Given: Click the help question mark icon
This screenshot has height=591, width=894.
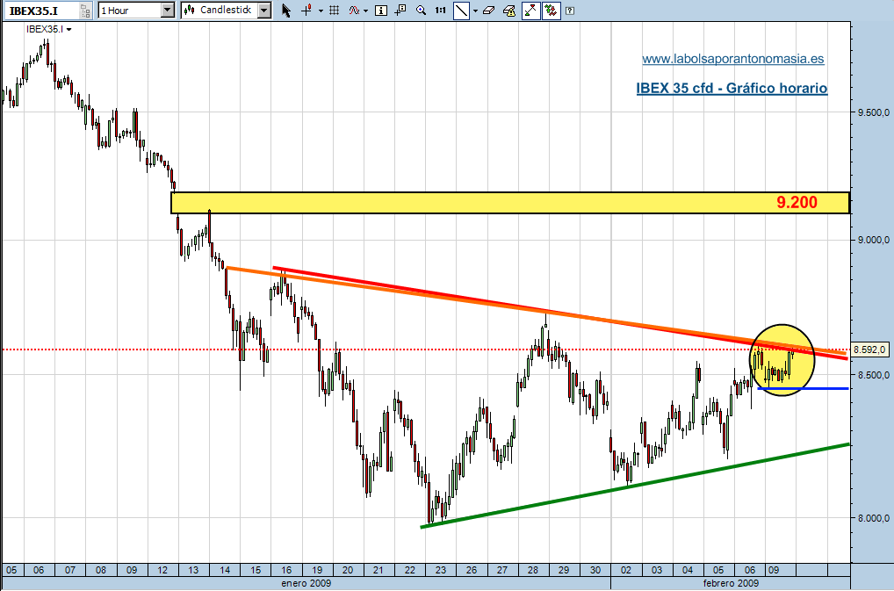Looking at the screenshot, I should click(570, 11).
